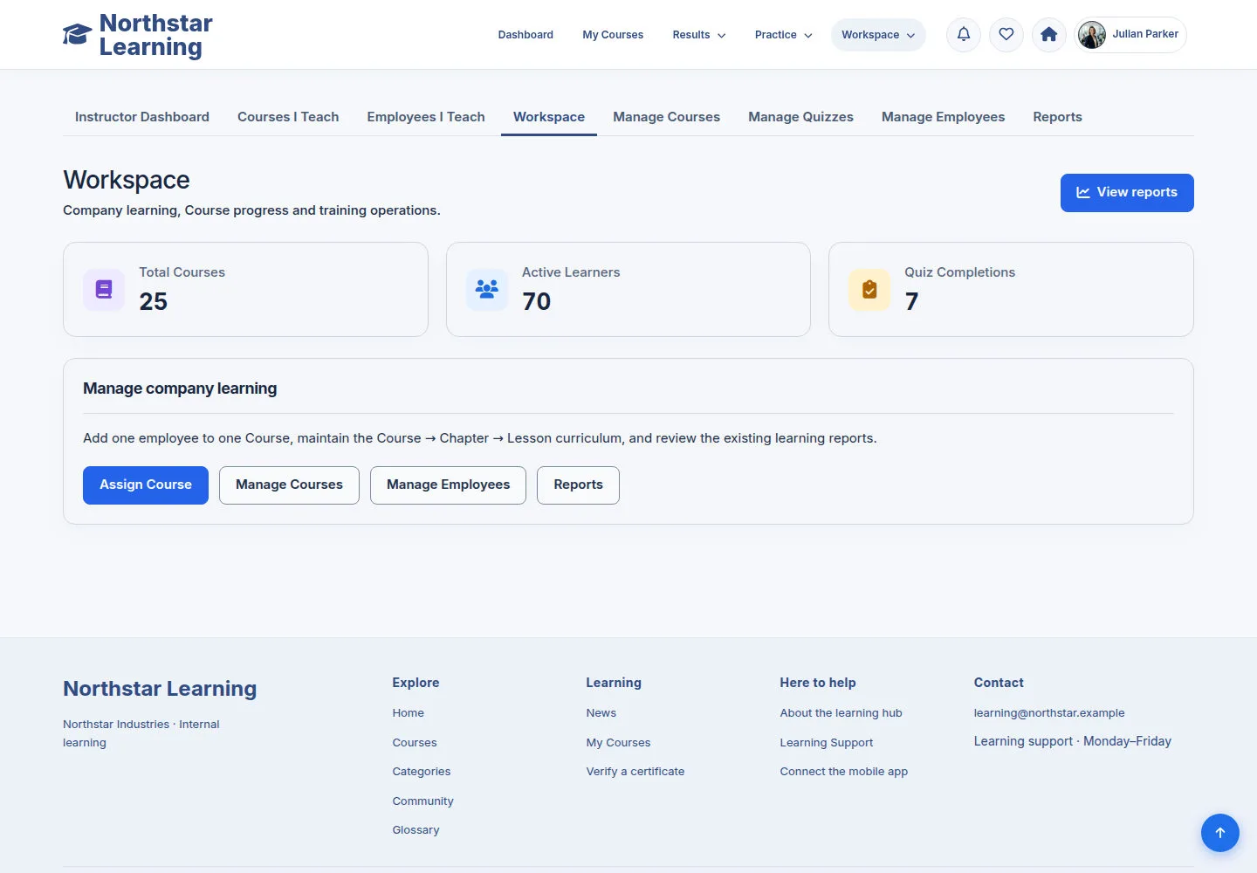Switch to the Reports tab
The height and width of the screenshot is (873, 1257).
(1058, 117)
